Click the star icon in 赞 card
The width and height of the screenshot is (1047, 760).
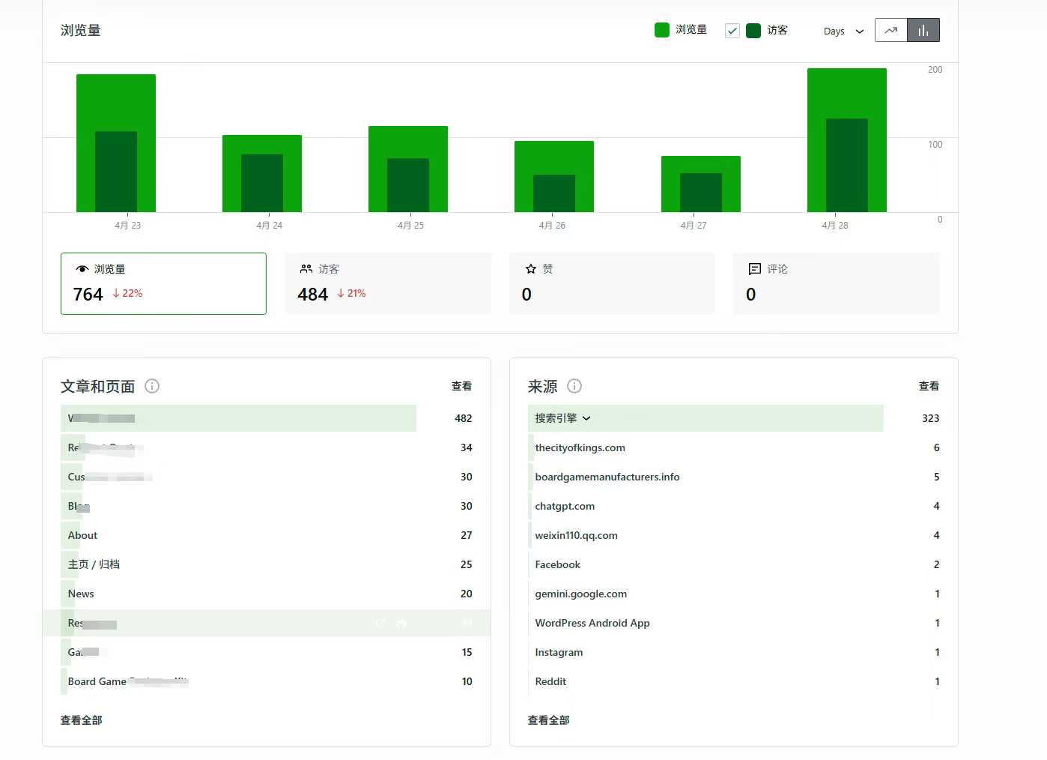click(x=531, y=269)
